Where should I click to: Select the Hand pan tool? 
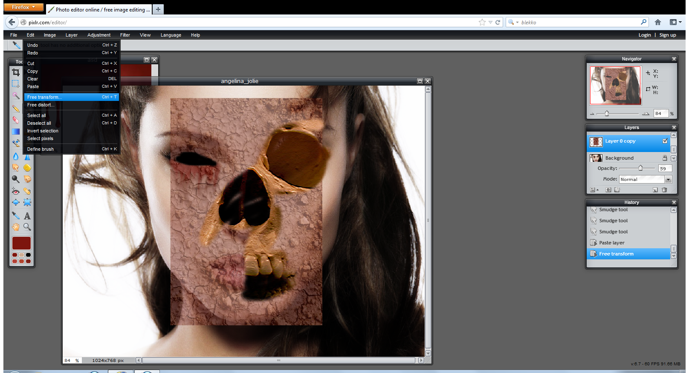point(16,227)
